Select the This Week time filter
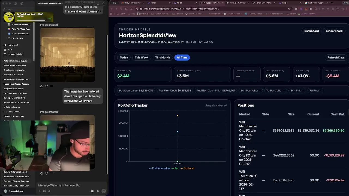 pos(142,57)
